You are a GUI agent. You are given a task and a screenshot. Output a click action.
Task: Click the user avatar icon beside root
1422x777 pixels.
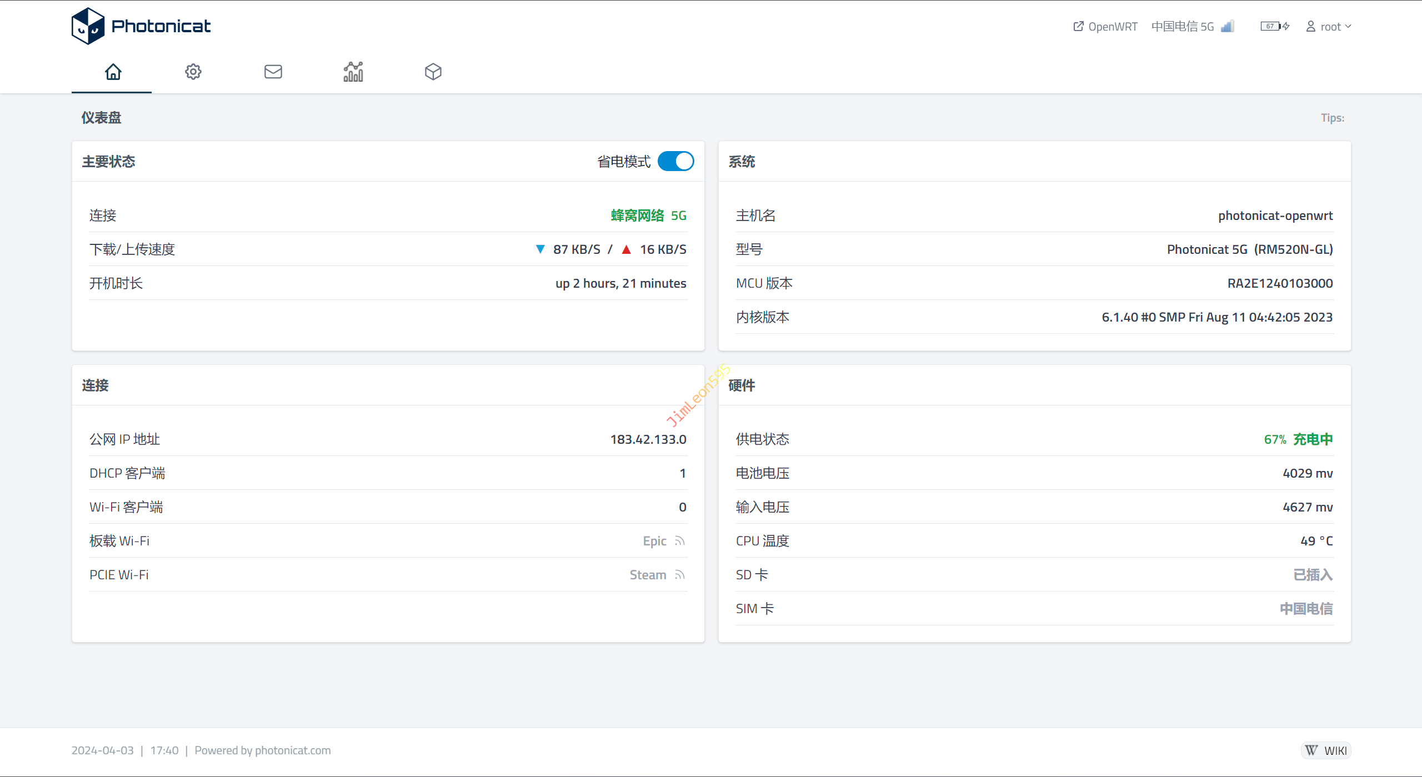coord(1310,26)
